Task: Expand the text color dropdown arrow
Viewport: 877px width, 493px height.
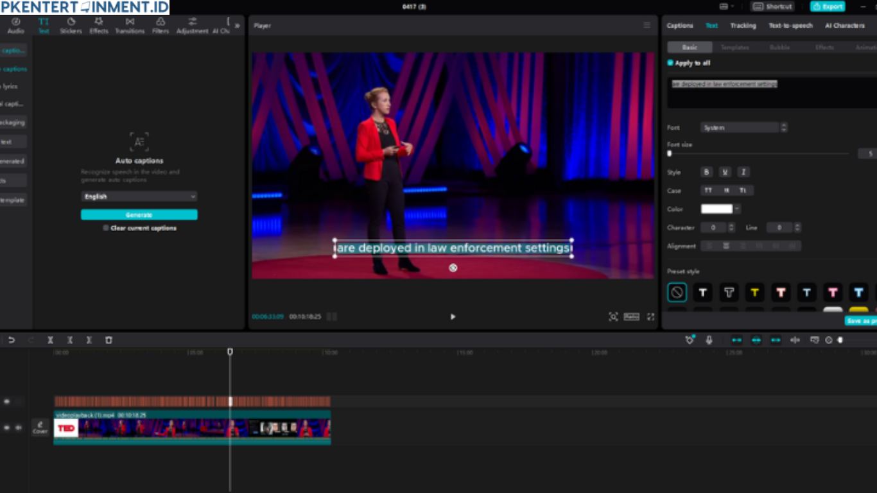Action: tap(737, 209)
